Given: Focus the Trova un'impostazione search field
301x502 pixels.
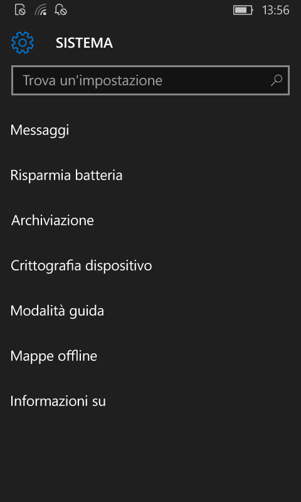Looking at the screenshot, I should [150, 80].
